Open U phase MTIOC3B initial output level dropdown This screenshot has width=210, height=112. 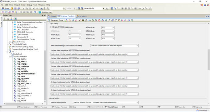(x=94, y=54)
